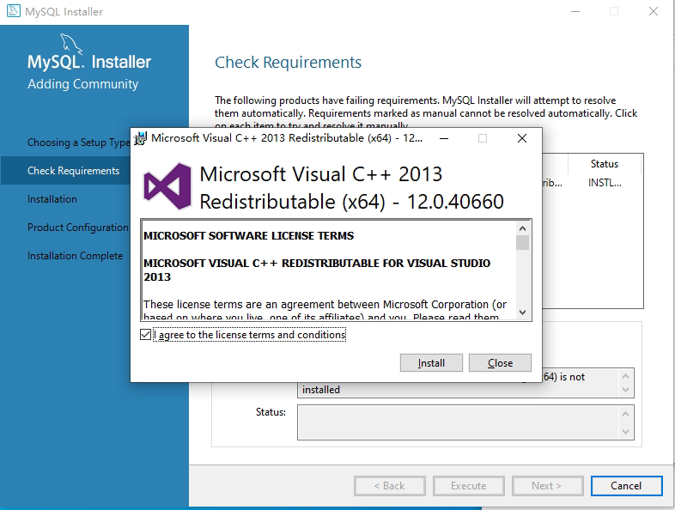Click the license text scroll up arrow
The width and height of the screenshot is (675, 510).
click(523, 229)
